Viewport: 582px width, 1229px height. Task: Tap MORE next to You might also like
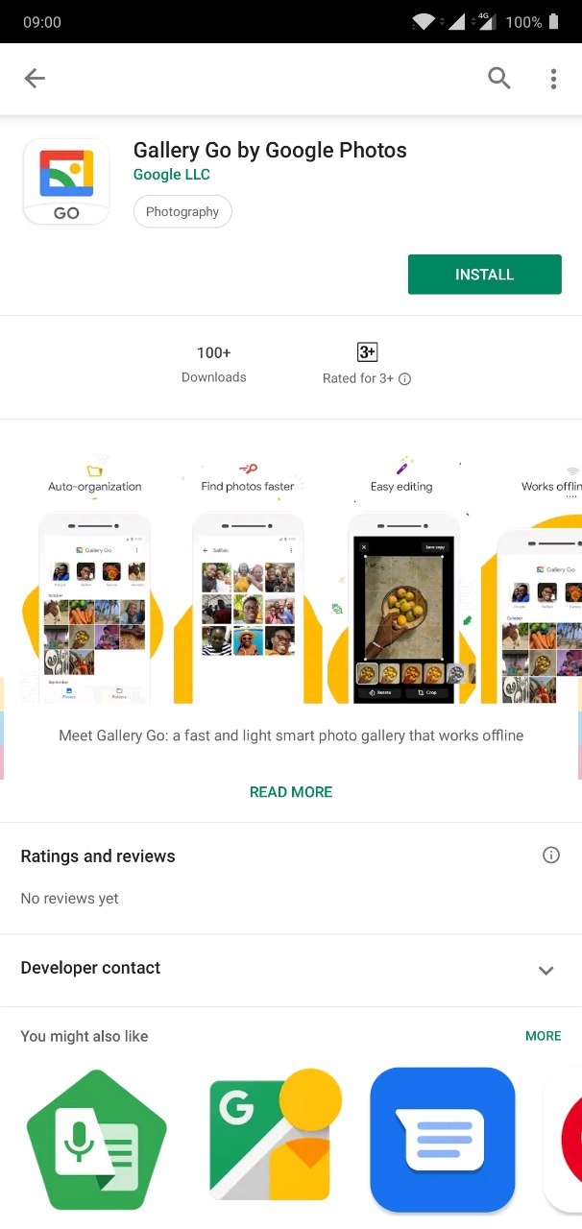click(544, 1036)
